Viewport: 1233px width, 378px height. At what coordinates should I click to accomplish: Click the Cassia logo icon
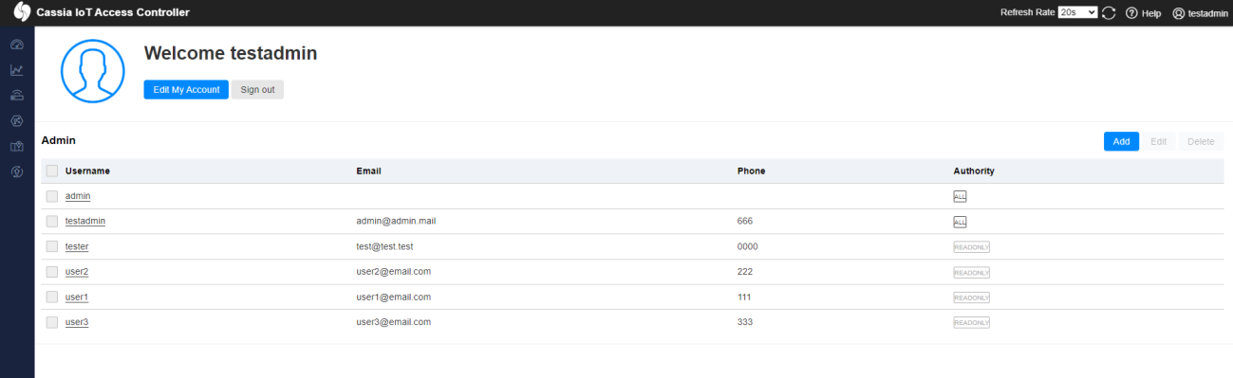[22, 12]
